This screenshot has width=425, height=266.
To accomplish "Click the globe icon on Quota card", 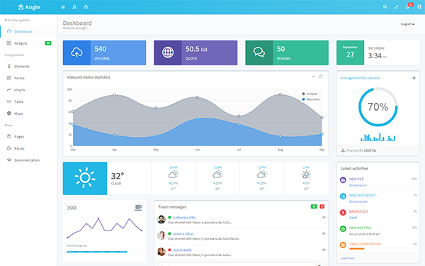I will [168, 52].
